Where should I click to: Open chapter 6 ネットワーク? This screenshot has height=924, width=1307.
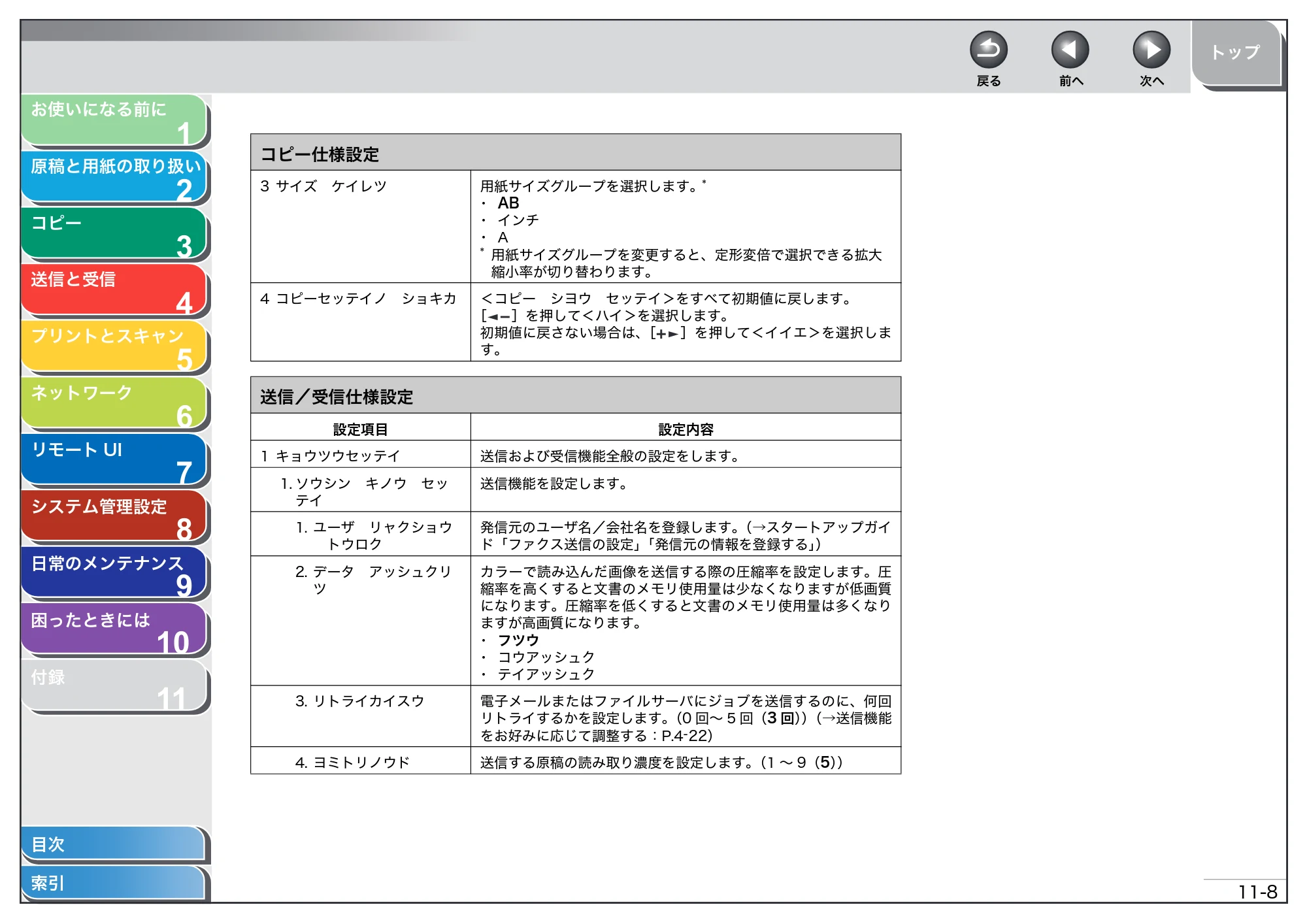(x=114, y=403)
